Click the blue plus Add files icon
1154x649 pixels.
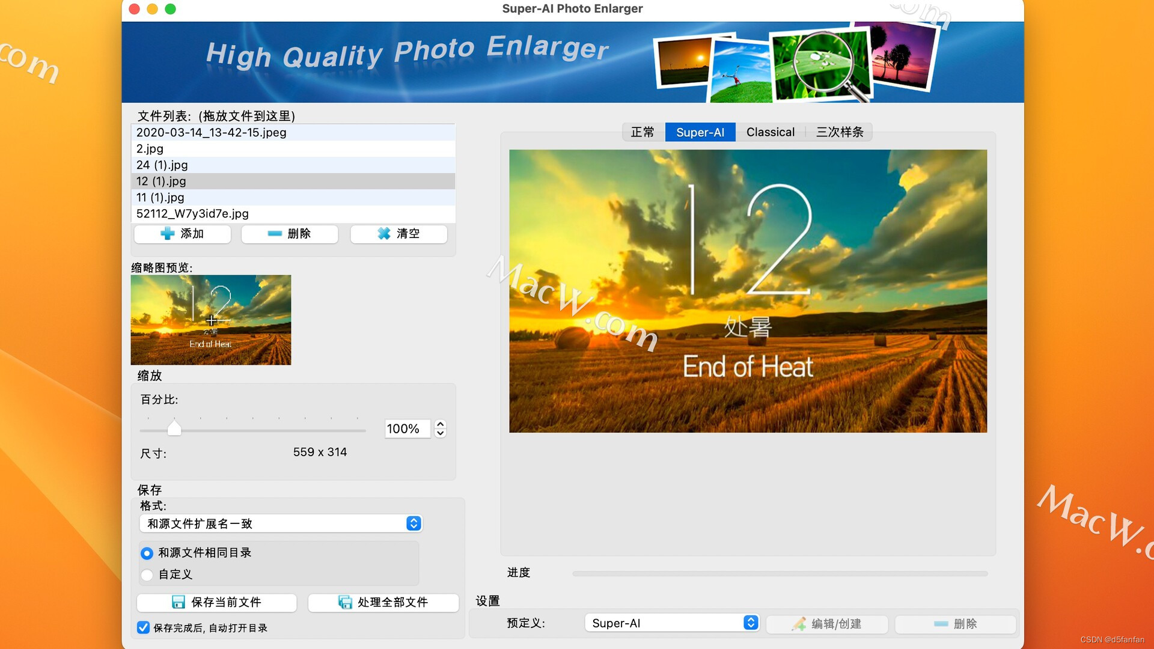pos(168,234)
